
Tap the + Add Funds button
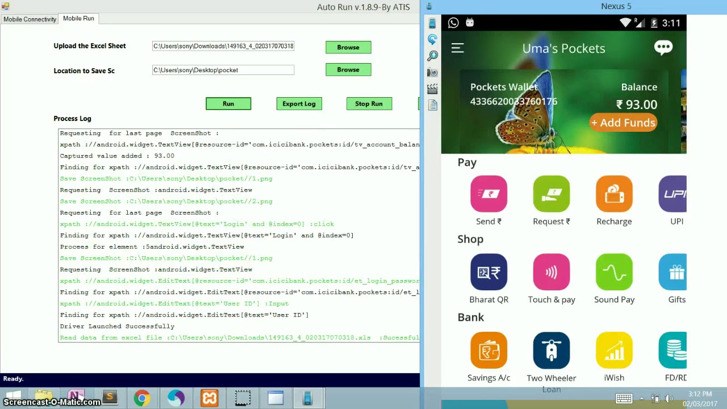point(623,123)
